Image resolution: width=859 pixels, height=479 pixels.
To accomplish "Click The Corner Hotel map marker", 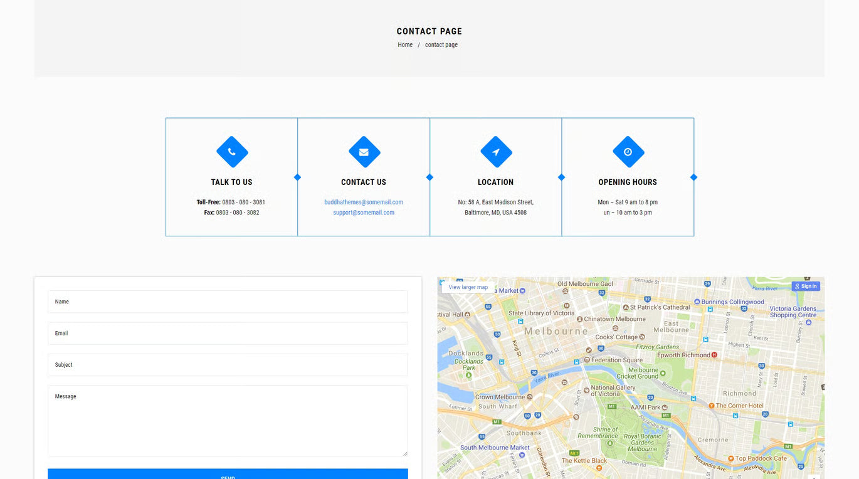I will (712, 406).
